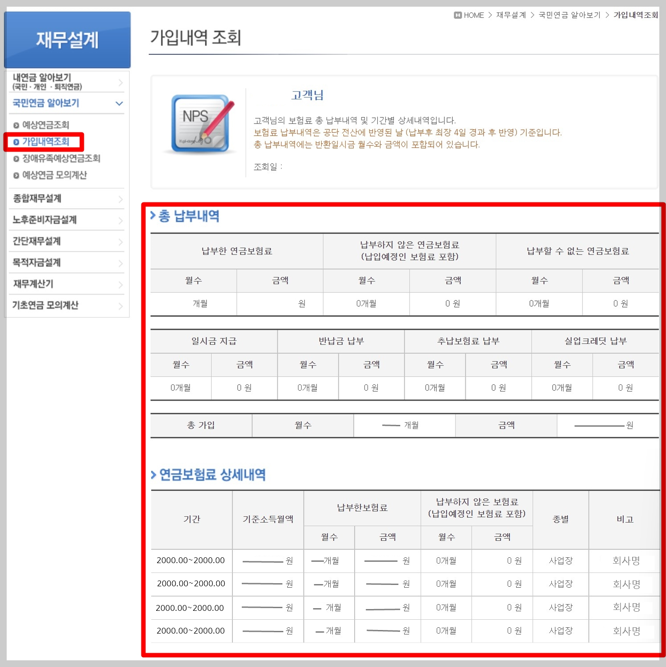Open 가입내역조회 from the sidebar

[x=44, y=142]
